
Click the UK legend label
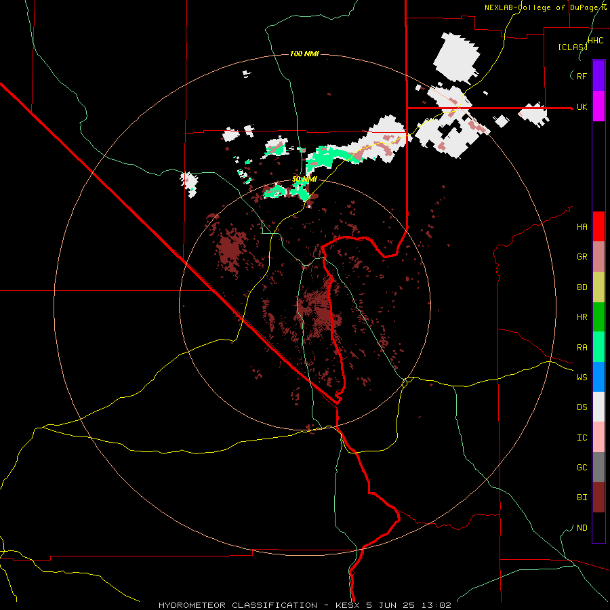tap(582, 106)
